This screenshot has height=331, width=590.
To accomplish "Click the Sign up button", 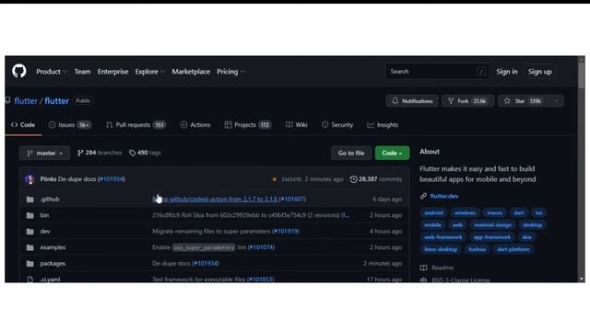I will click(x=539, y=72).
